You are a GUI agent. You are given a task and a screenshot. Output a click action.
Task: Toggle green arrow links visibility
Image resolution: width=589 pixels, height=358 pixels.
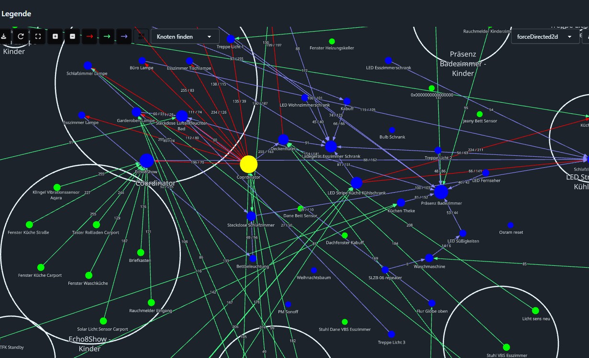tap(107, 36)
